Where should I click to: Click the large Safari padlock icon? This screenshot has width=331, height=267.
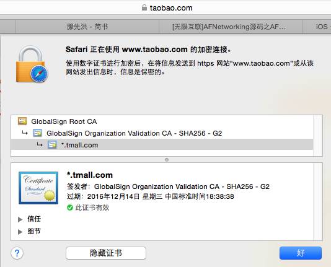(32, 64)
